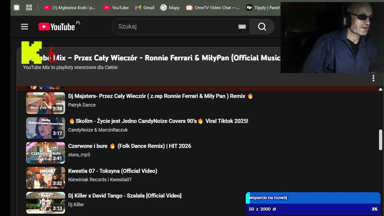Open Czerwone i bure Folk Dance Remix title
Viewport: 384px width, 216px height.
pos(130,146)
